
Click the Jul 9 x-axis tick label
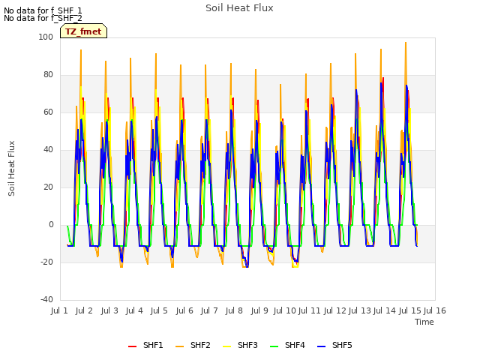[259, 310]
